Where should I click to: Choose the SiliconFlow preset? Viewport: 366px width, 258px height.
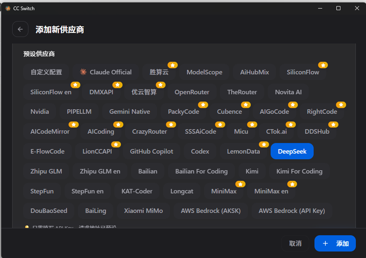pyautogui.click(x=303, y=72)
